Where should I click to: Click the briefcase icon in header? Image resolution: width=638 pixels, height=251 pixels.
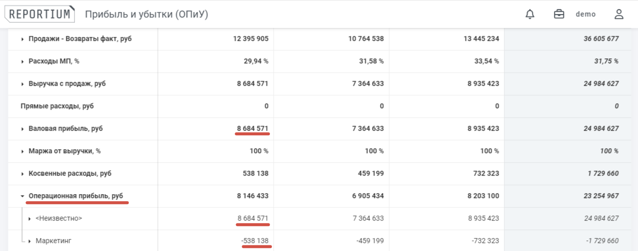click(x=559, y=14)
